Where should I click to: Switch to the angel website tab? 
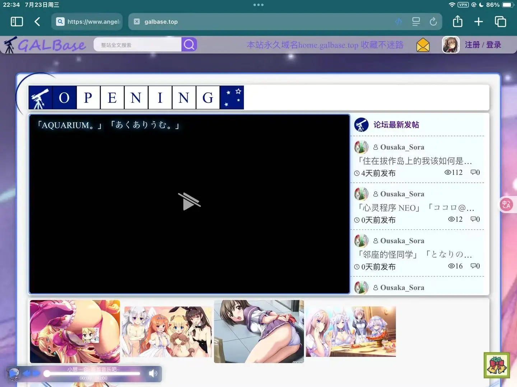87,21
